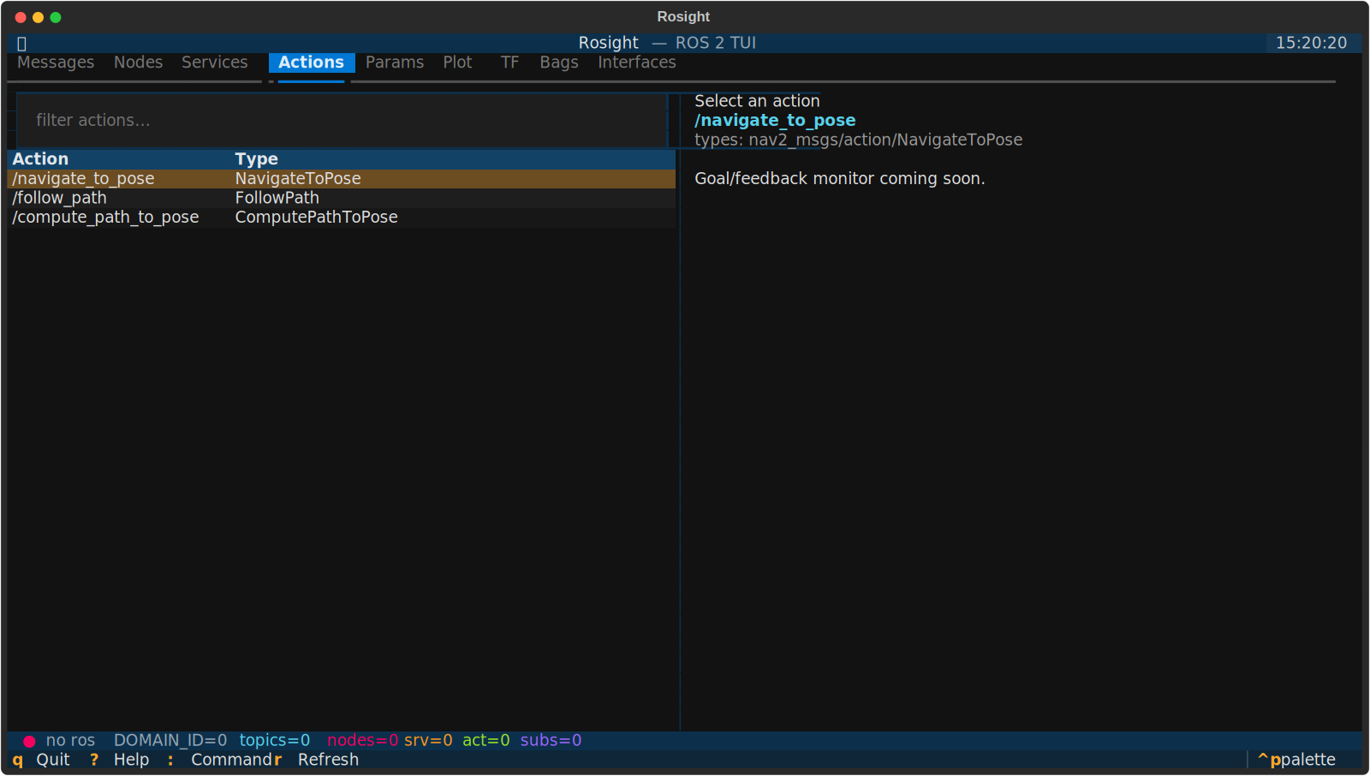
Task: Click the NavigateToPose type cell
Action: pos(298,179)
